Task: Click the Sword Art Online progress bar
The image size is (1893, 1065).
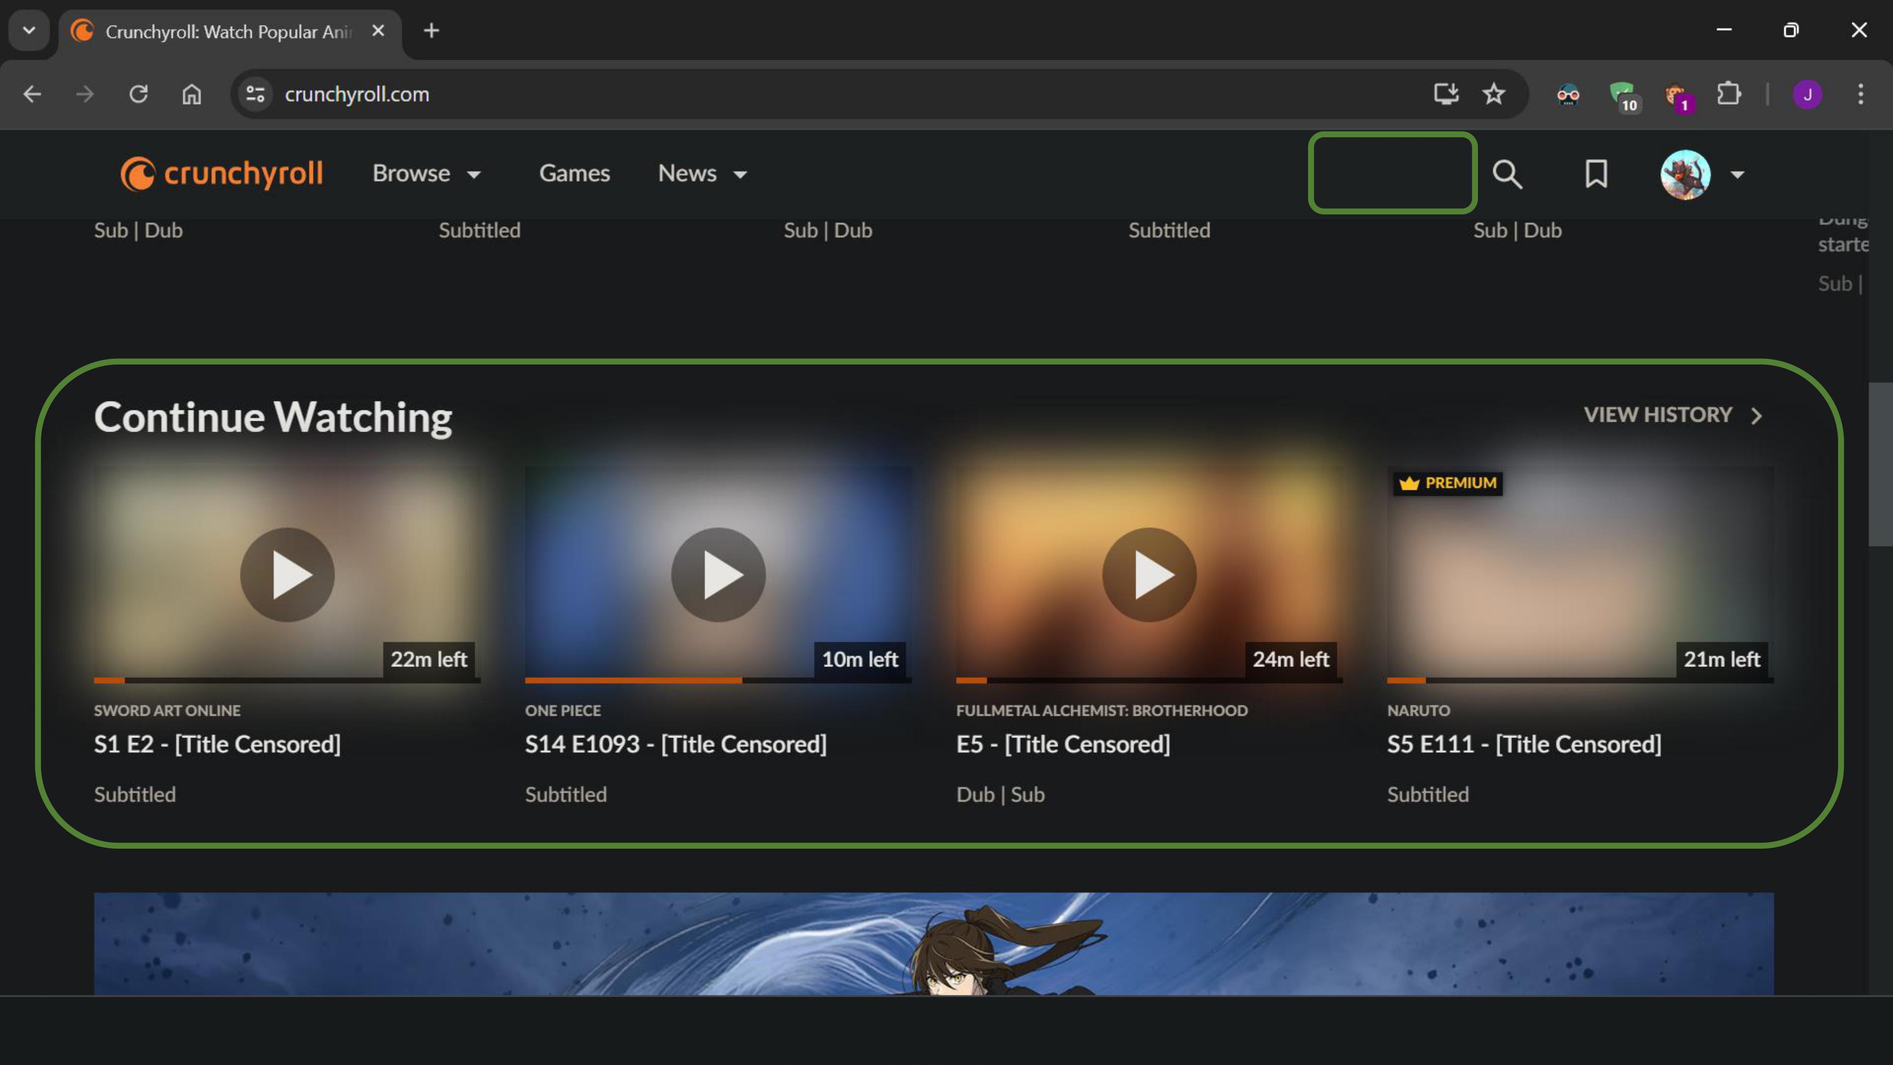Action: pyautogui.click(x=287, y=681)
